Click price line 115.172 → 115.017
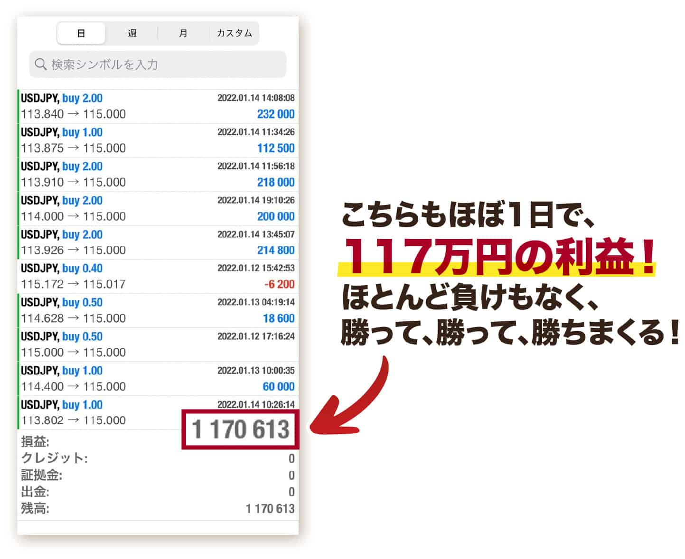The image size is (685, 559). pos(74,284)
